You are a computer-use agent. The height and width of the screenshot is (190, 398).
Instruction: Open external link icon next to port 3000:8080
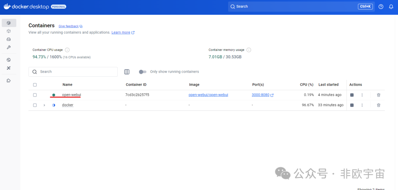pyautogui.click(x=272, y=95)
